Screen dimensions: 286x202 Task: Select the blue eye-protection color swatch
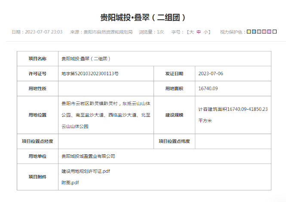(x=254, y=32)
